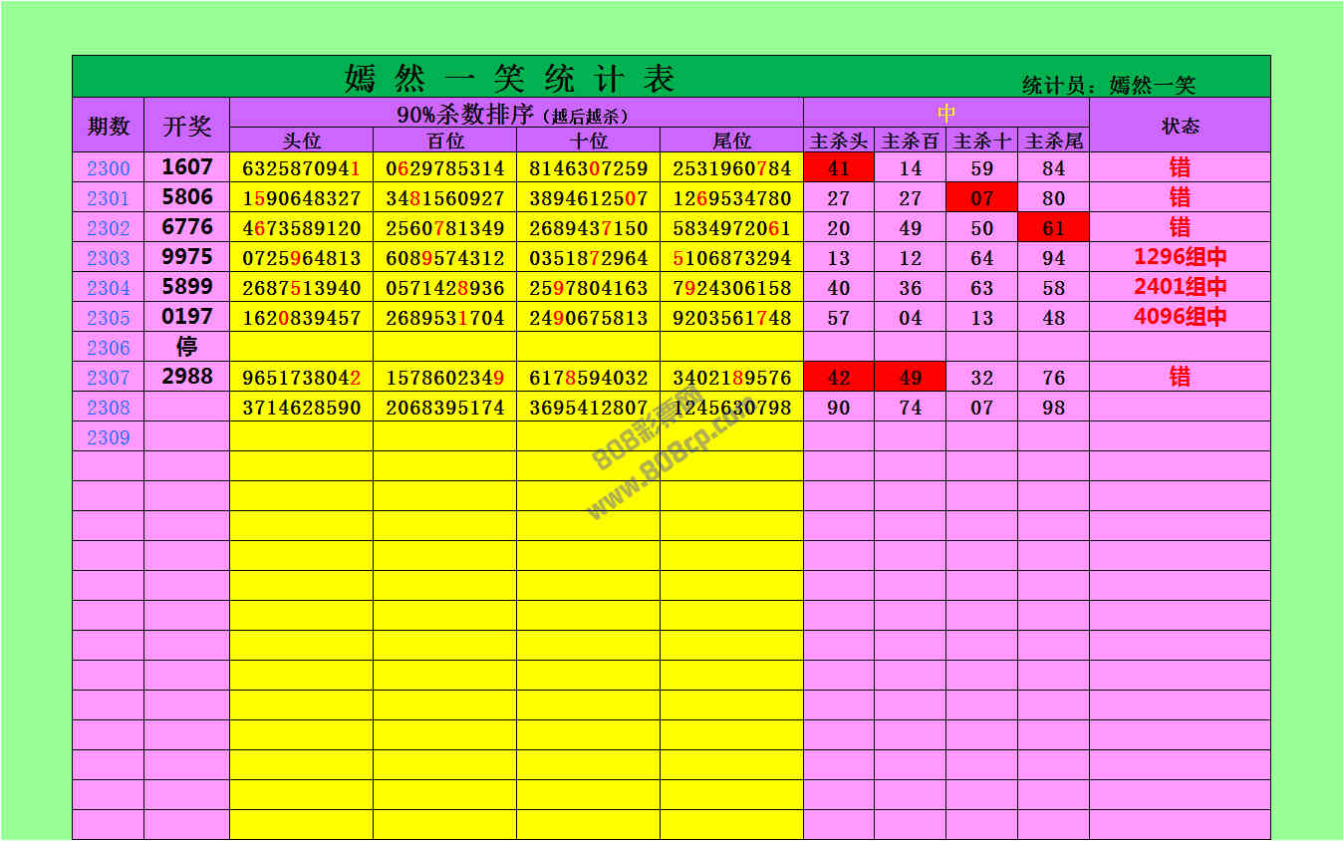Click the 90%杀数排序 group header
1343x841 pixels.
514,115
